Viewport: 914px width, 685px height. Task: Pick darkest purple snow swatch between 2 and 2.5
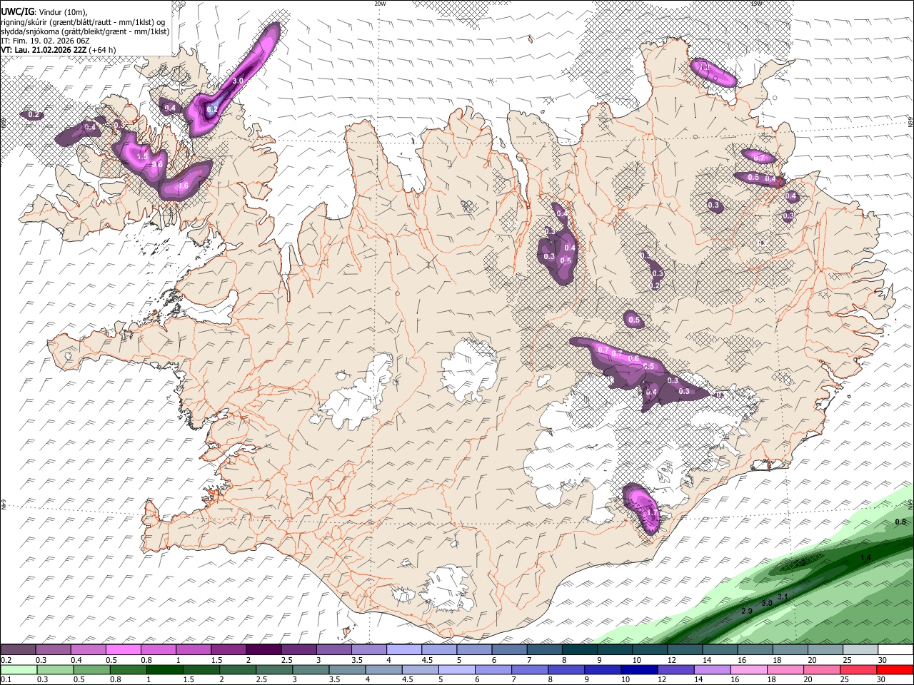pyautogui.click(x=263, y=650)
